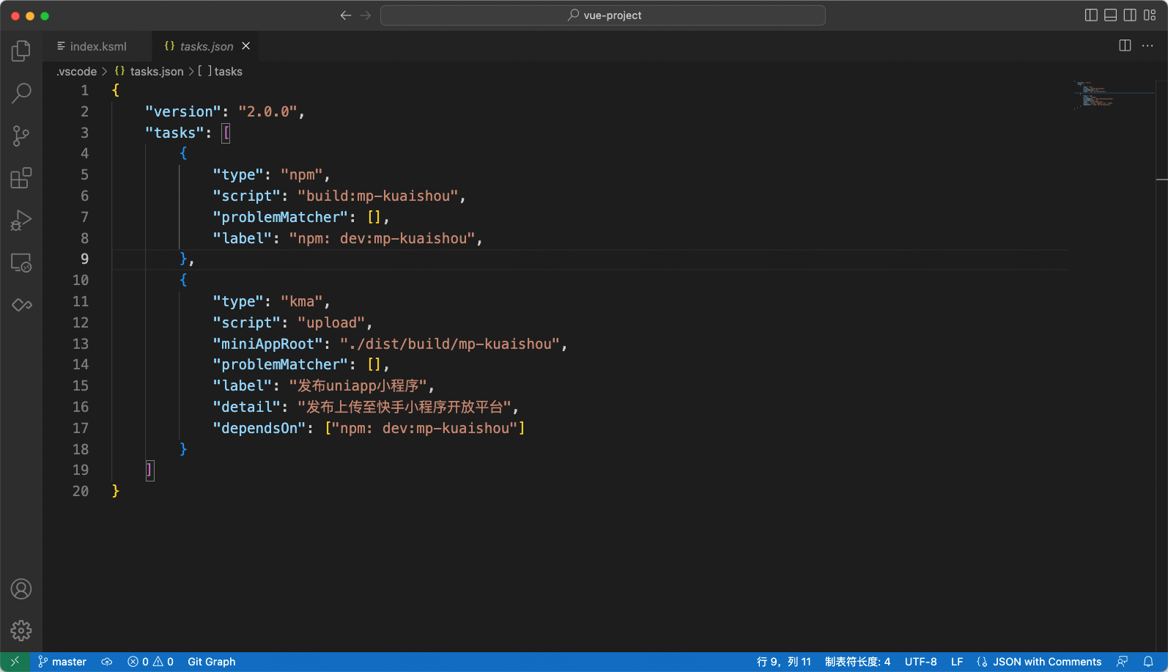The image size is (1168, 672).
Task: Open the notifications bell
Action: [x=1148, y=662]
